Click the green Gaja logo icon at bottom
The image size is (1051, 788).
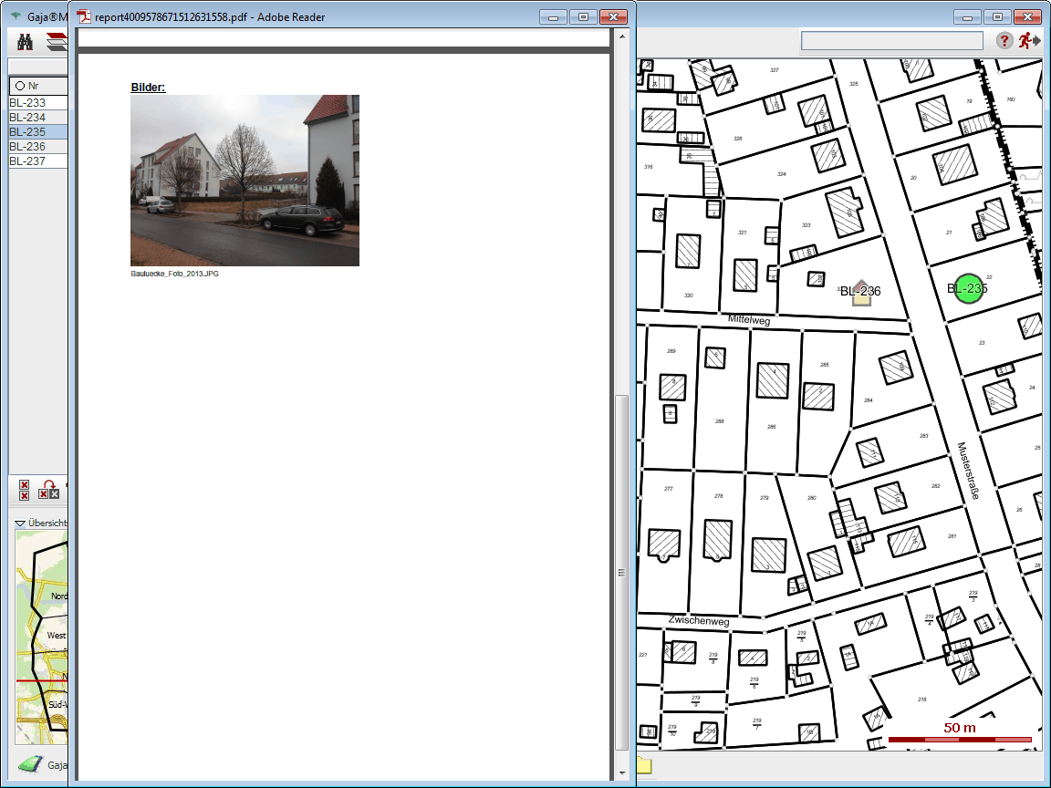tap(31, 764)
